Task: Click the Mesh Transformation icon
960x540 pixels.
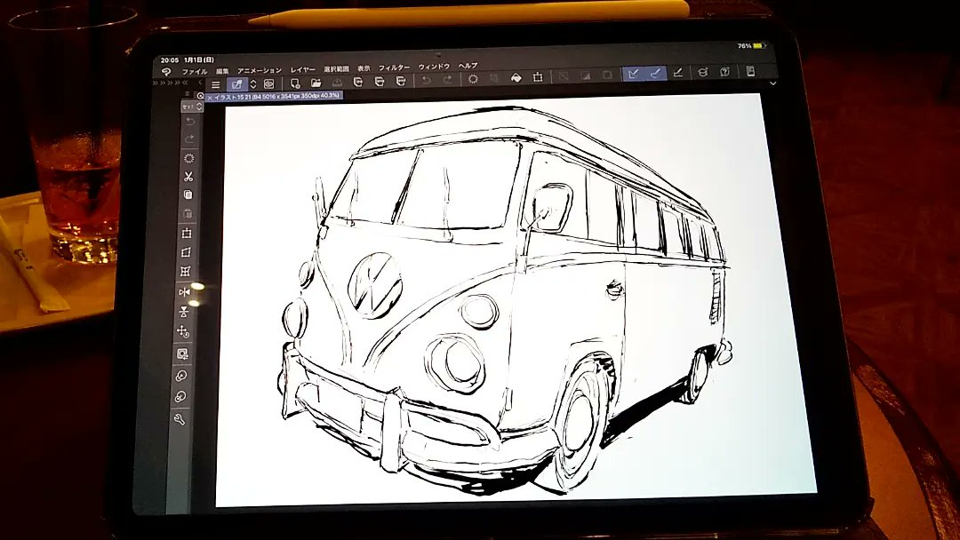Action: tap(186, 272)
